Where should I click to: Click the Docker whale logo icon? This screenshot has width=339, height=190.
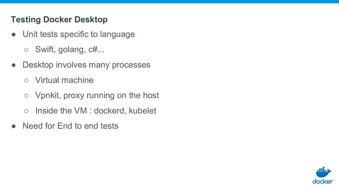pyautogui.click(x=323, y=172)
